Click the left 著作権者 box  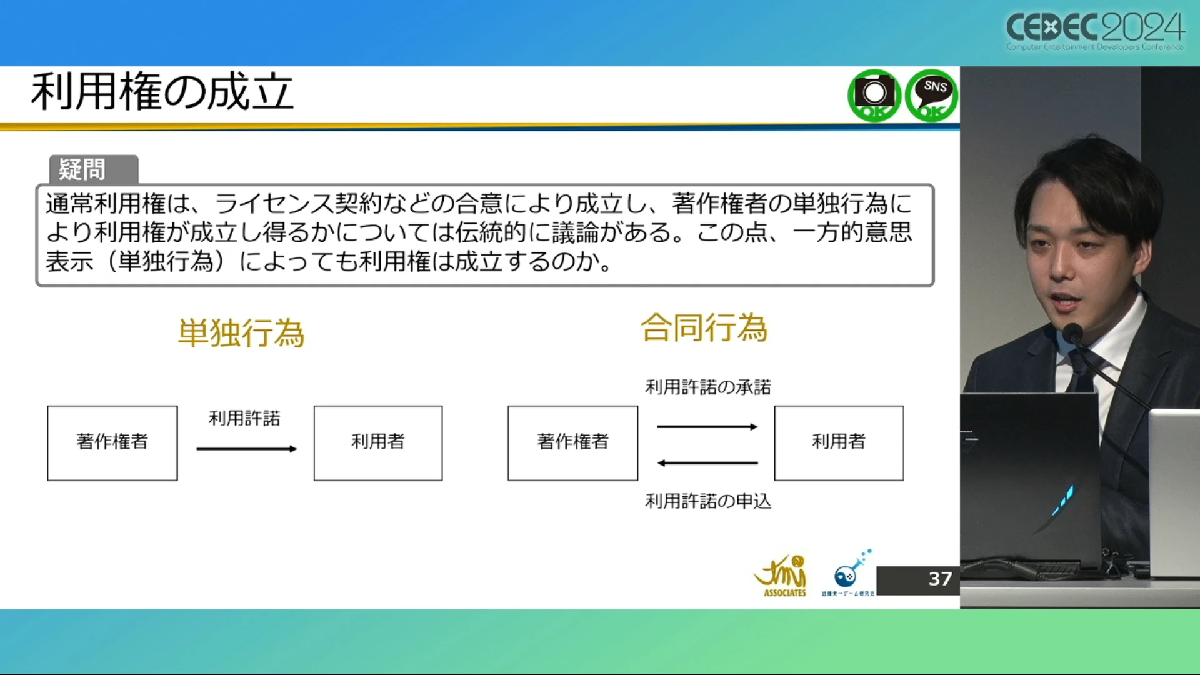112,442
